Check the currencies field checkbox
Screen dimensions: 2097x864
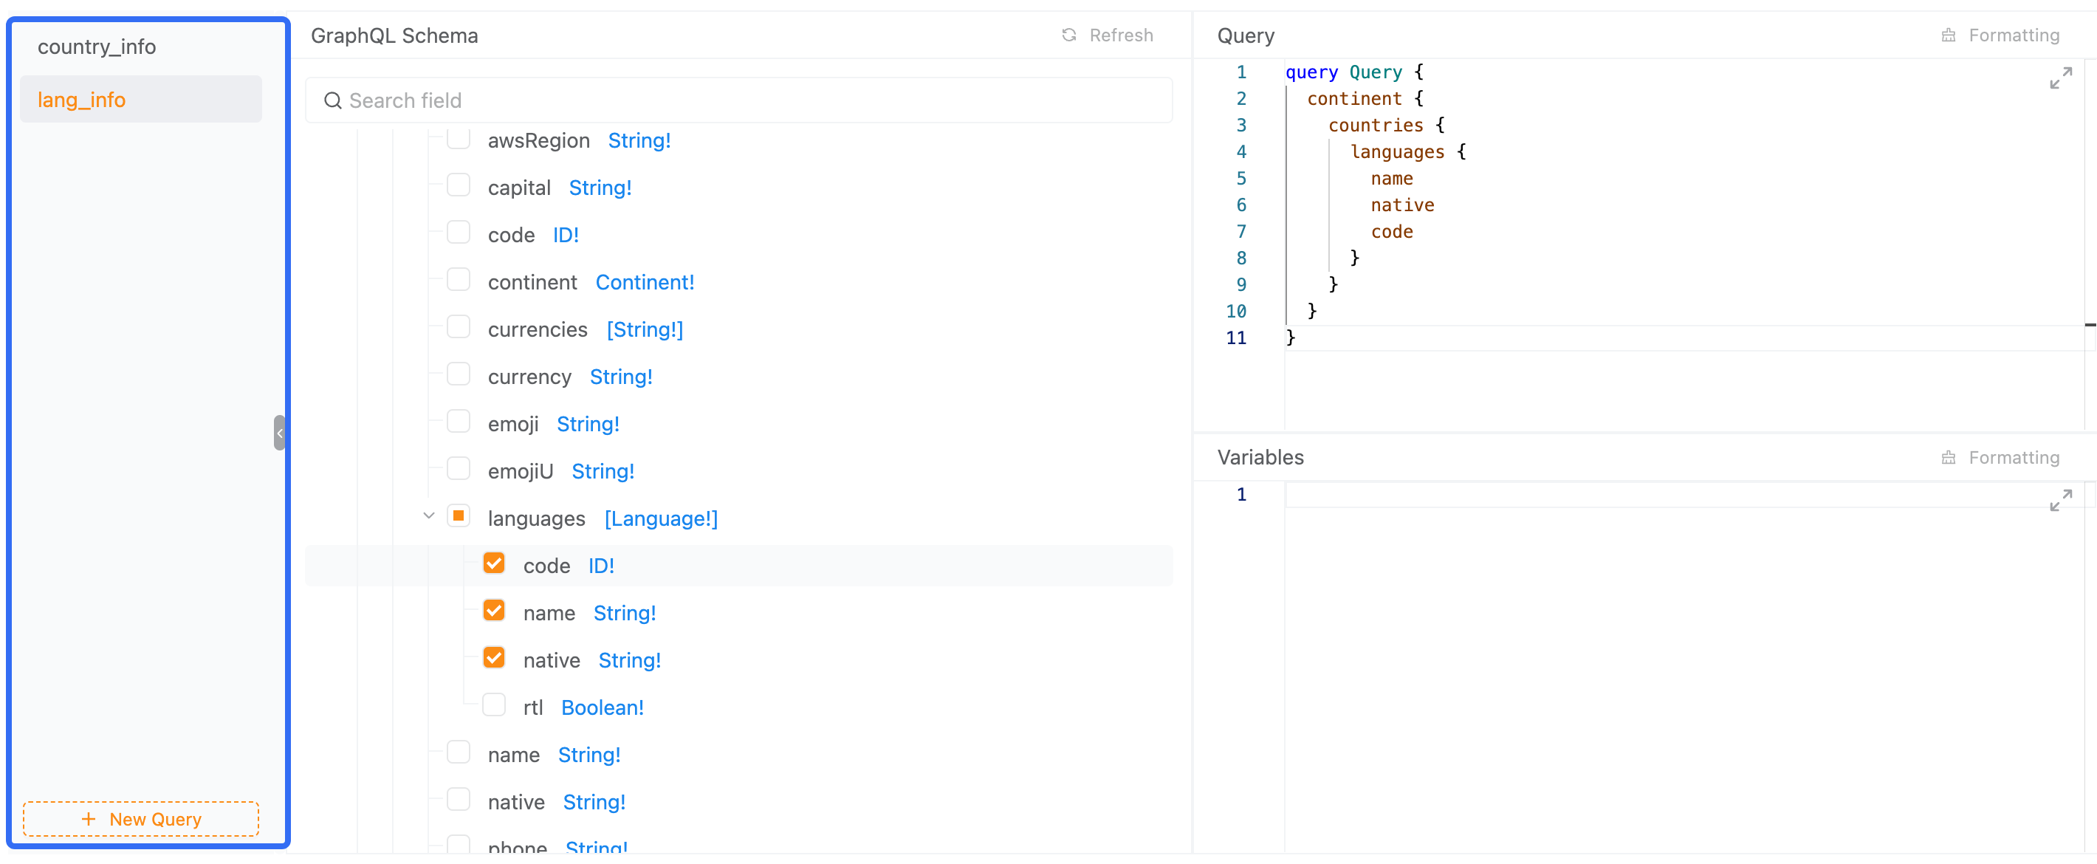[459, 327]
